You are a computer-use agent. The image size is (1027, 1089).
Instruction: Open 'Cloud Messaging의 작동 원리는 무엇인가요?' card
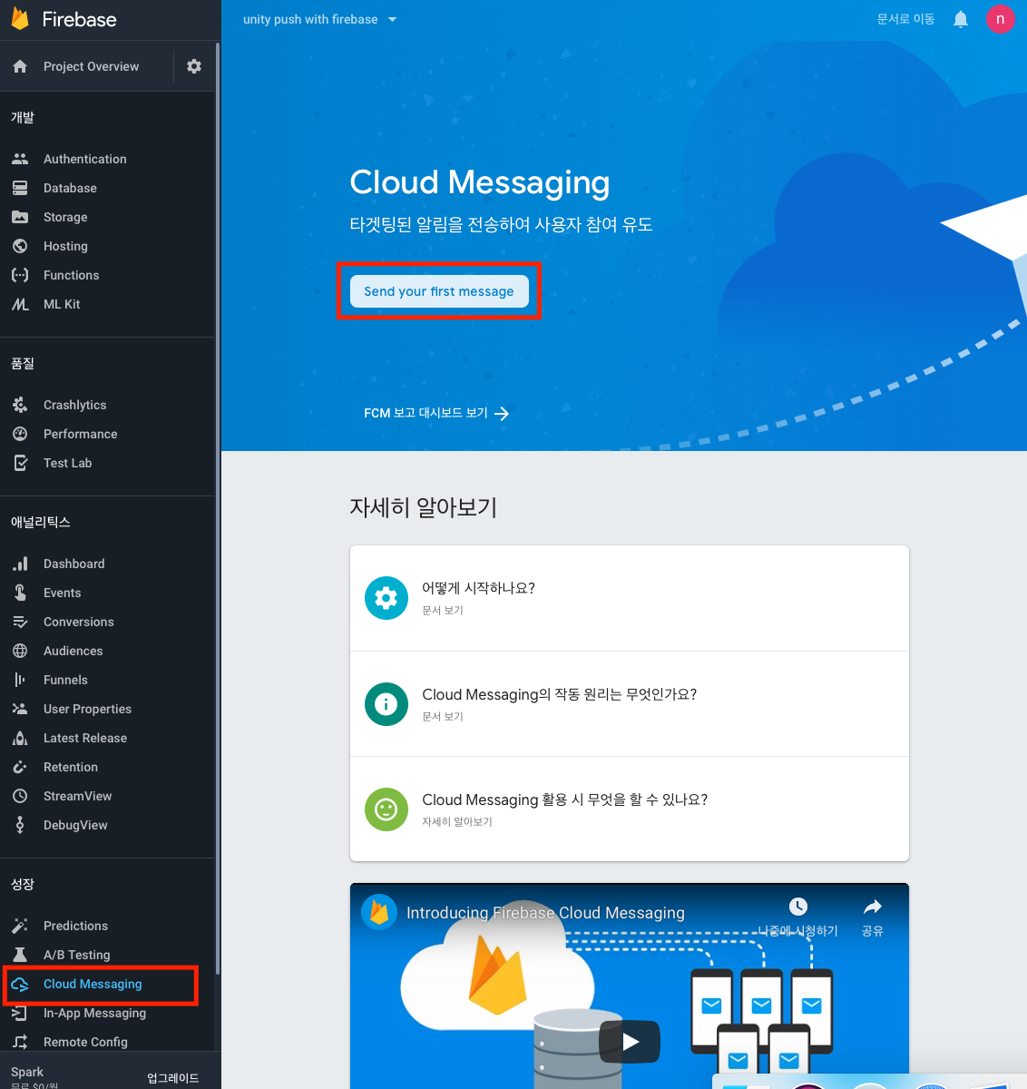(x=630, y=704)
